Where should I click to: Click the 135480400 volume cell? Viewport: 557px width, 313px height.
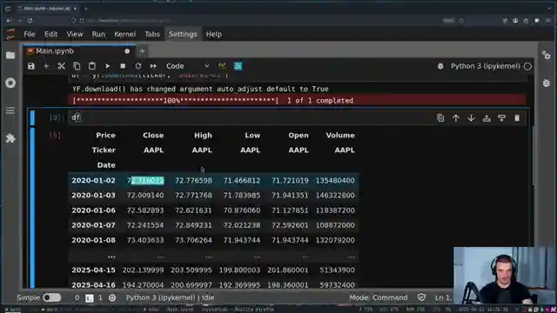pyautogui.click(x=335, y=180)
